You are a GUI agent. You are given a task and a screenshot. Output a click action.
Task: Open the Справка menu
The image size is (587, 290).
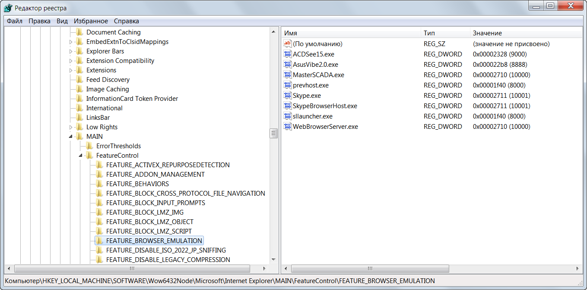[x=127, y=21]
